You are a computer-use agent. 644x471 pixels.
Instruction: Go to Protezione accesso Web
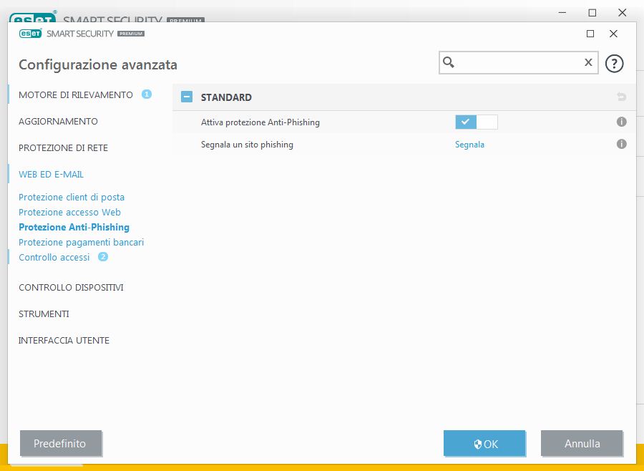point(70,212)
